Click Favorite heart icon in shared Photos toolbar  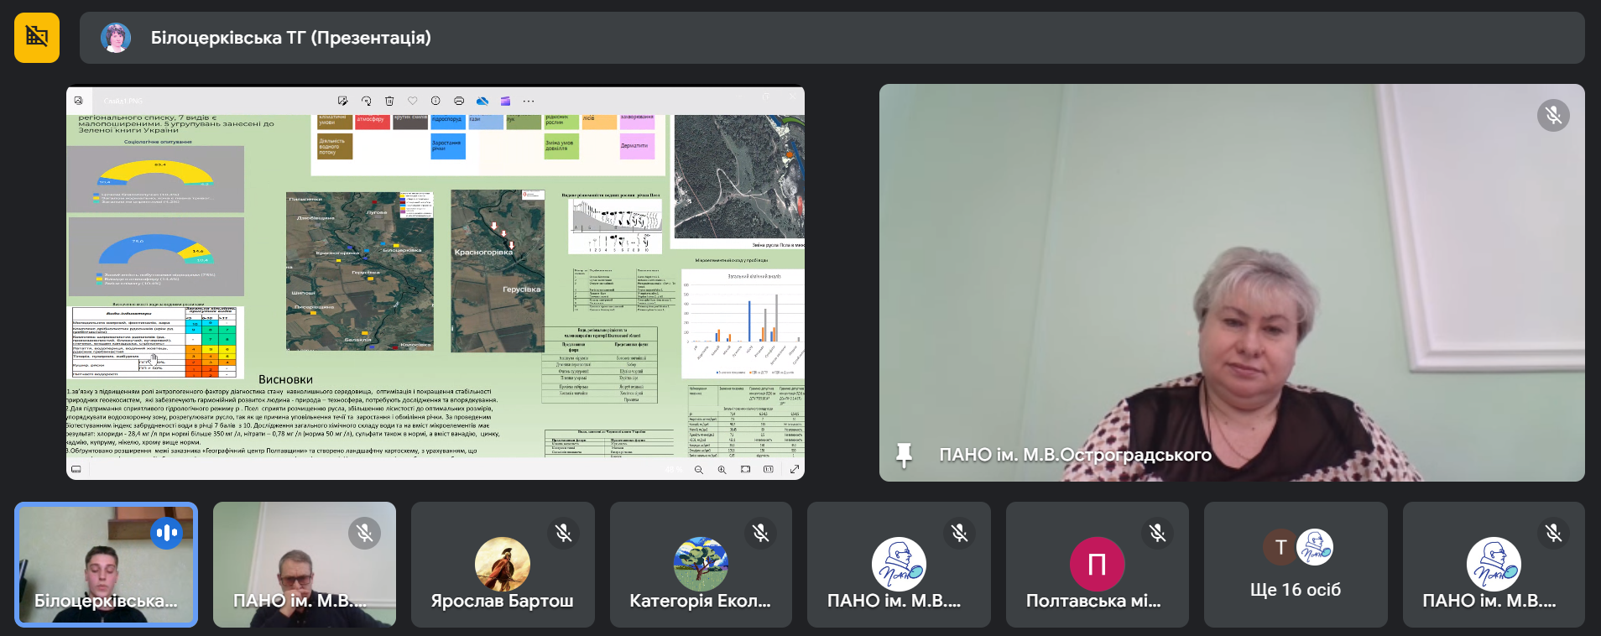point(412,101)
